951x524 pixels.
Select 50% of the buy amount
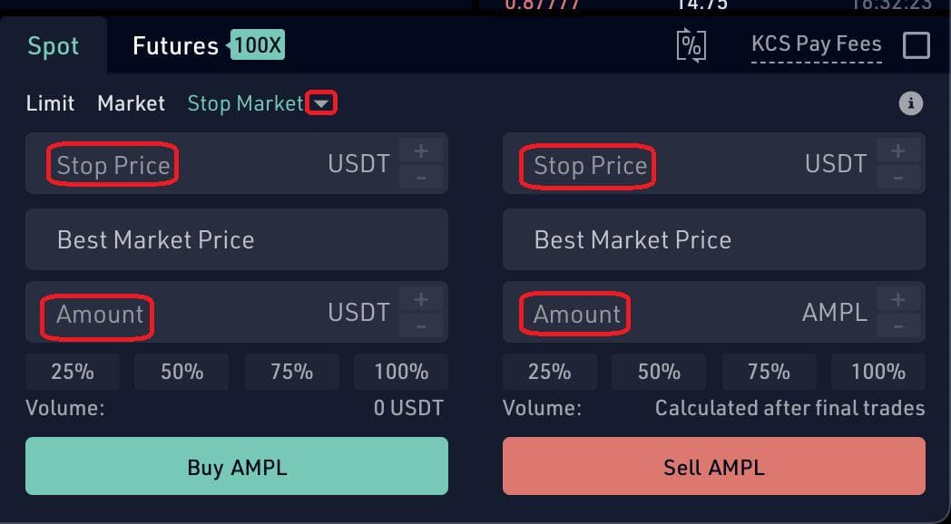pos(181,372)
